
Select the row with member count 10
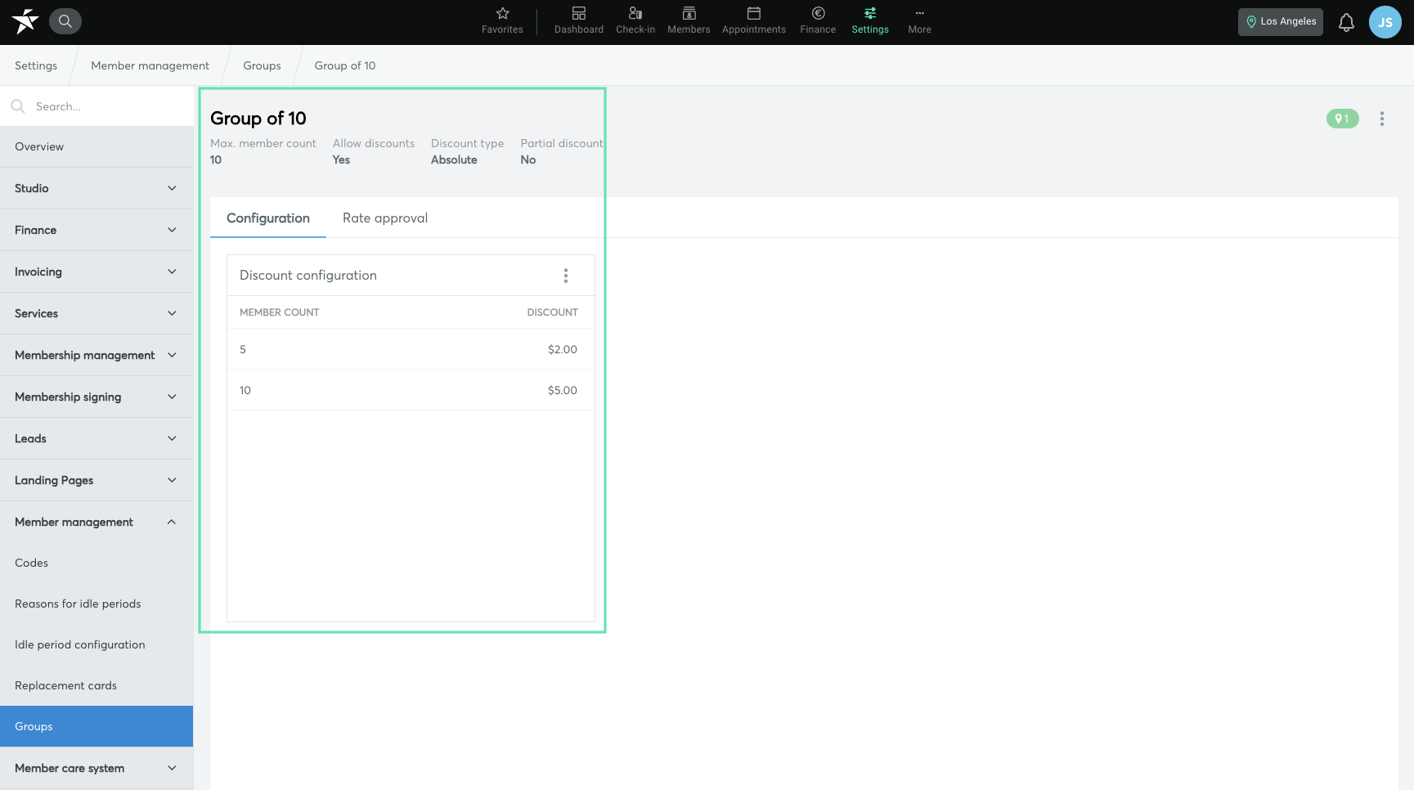(x=411, y=390)
